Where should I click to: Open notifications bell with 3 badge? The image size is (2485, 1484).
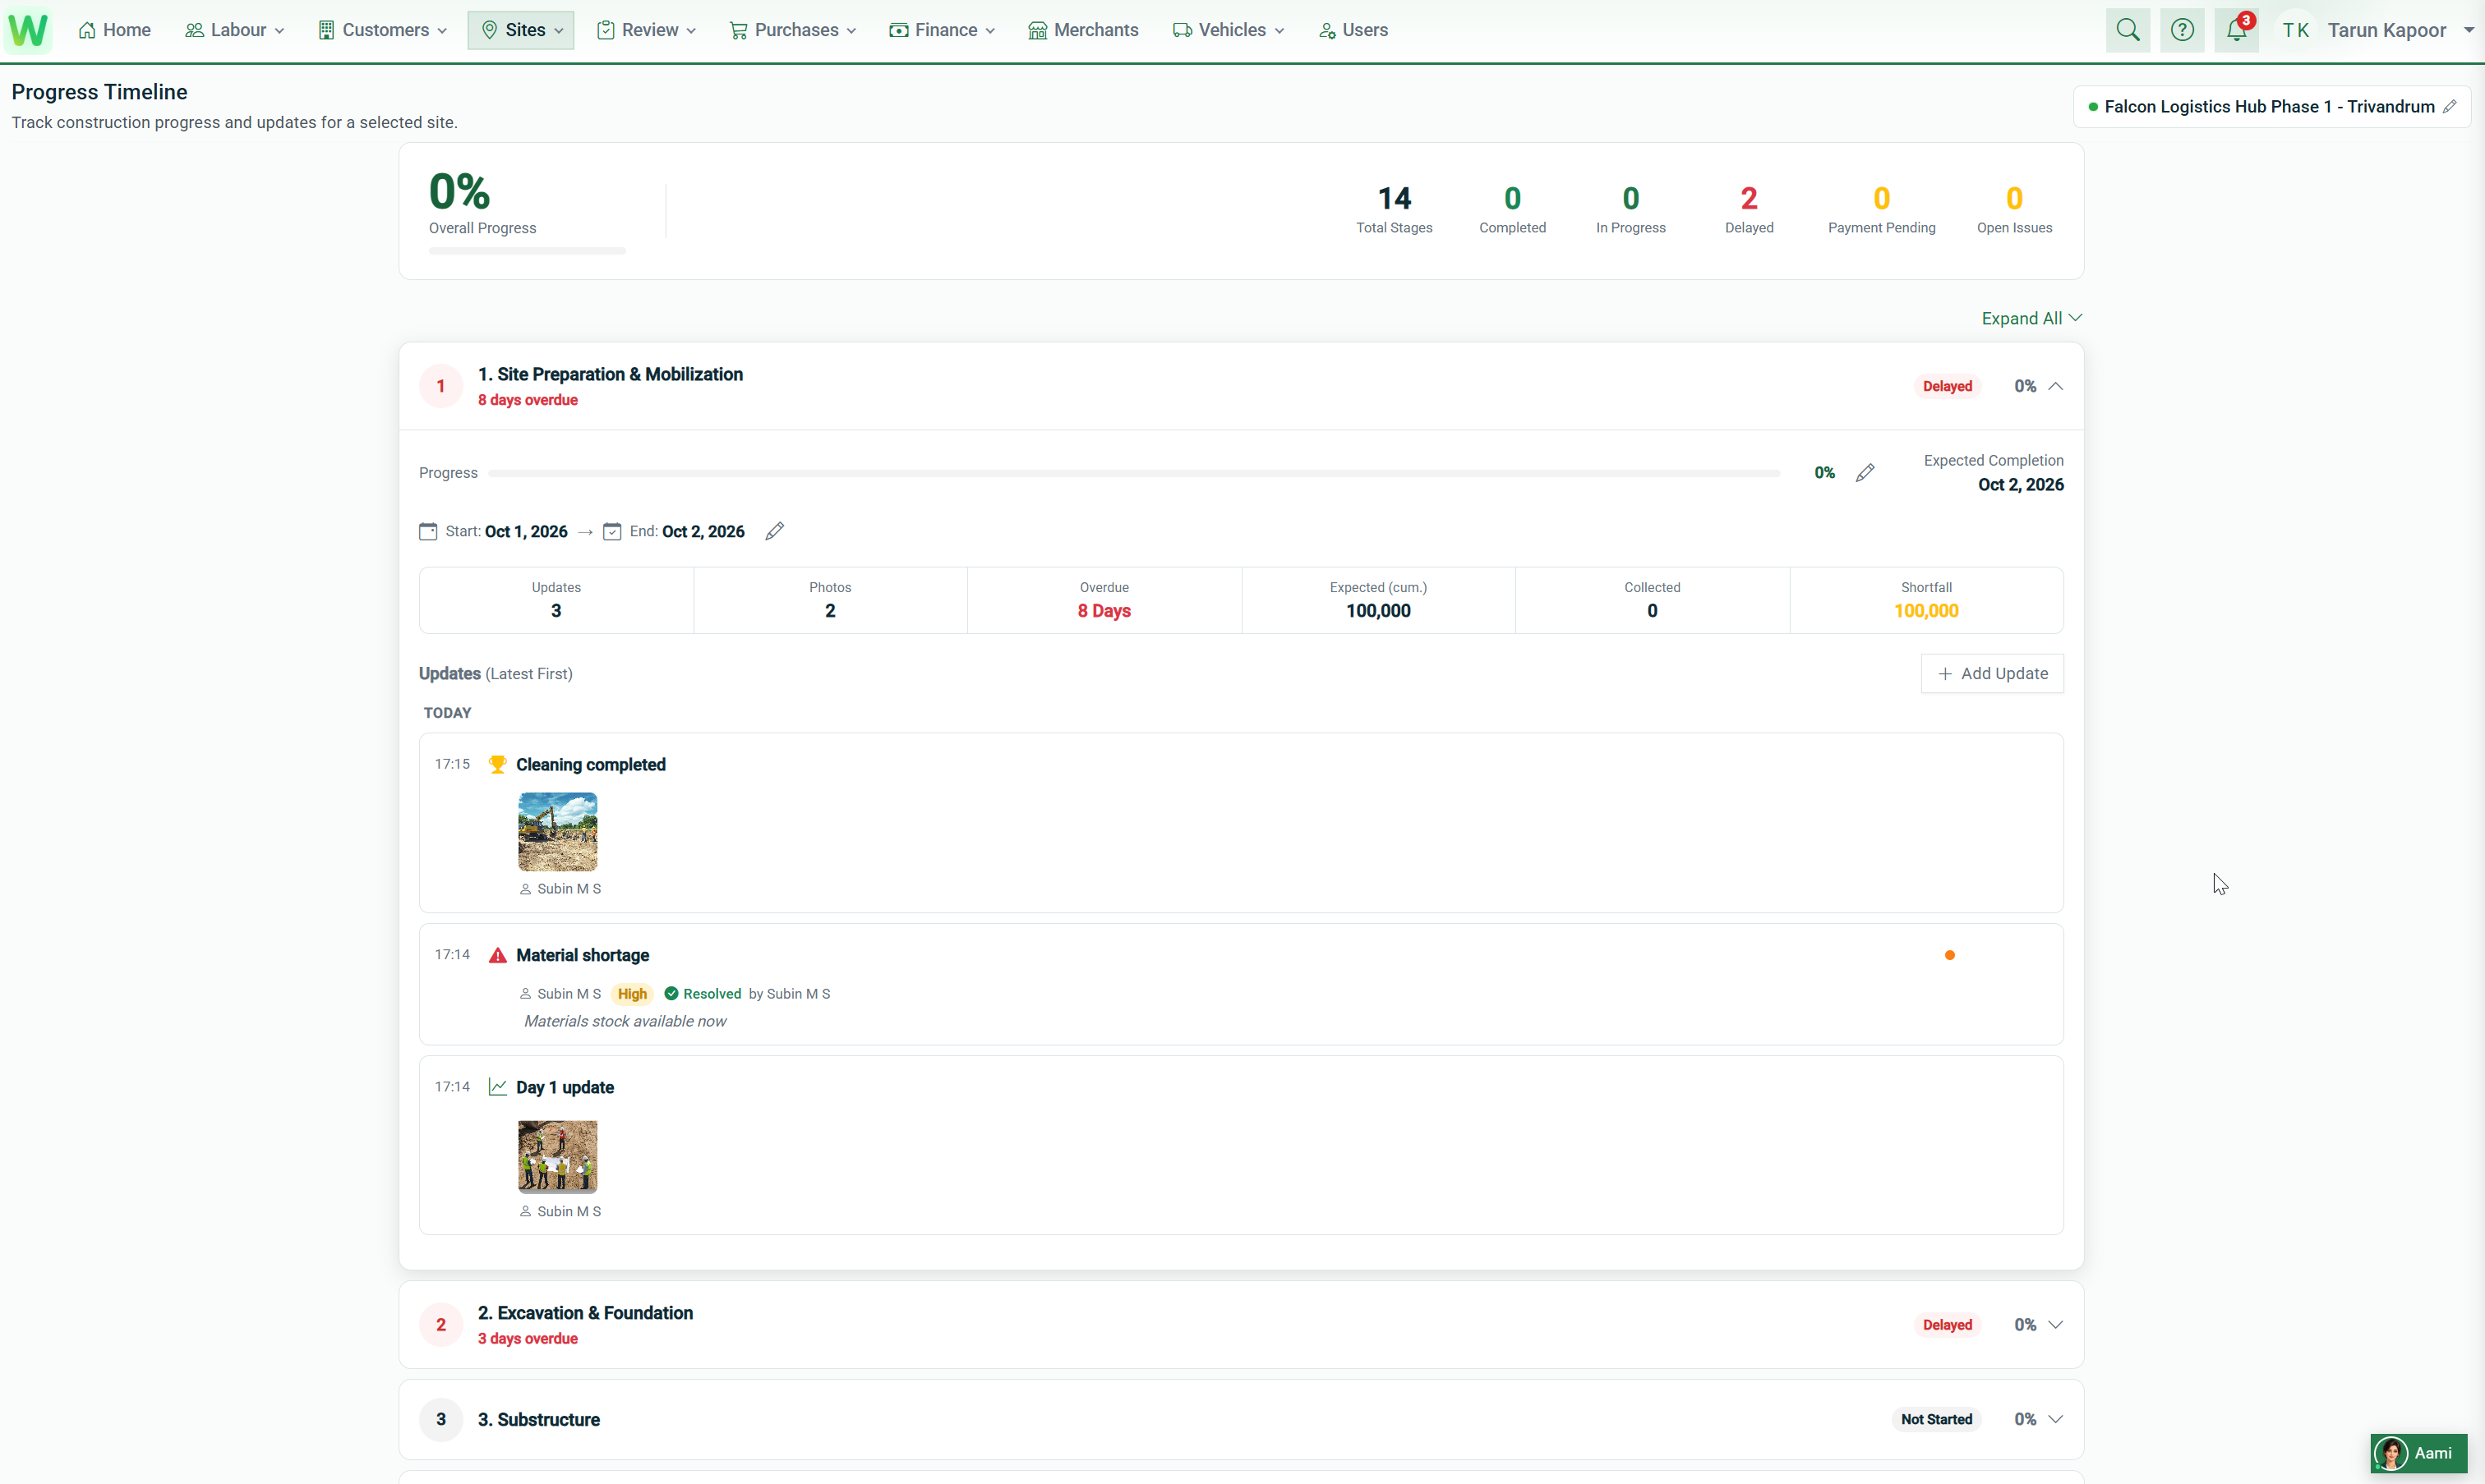click(x=2237, y=30)
